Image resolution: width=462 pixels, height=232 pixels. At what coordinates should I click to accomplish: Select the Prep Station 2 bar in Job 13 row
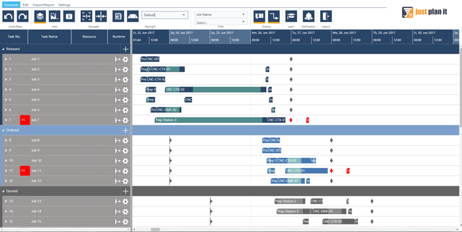pos(290,201)
